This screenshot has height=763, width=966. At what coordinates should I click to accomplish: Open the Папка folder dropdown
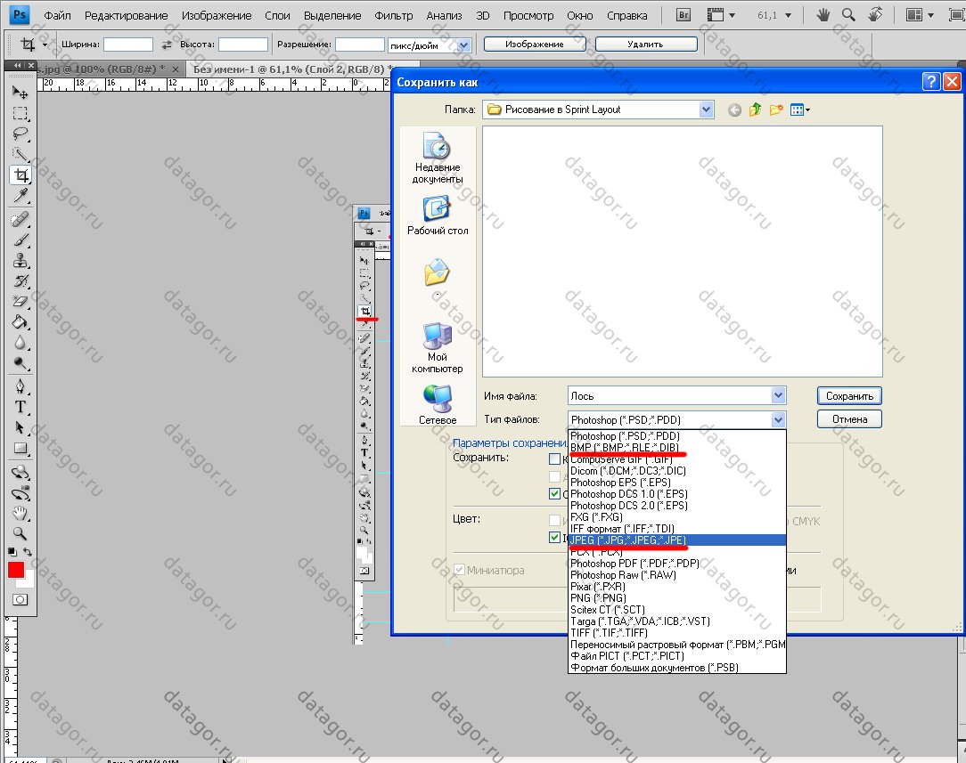(706, 110)
